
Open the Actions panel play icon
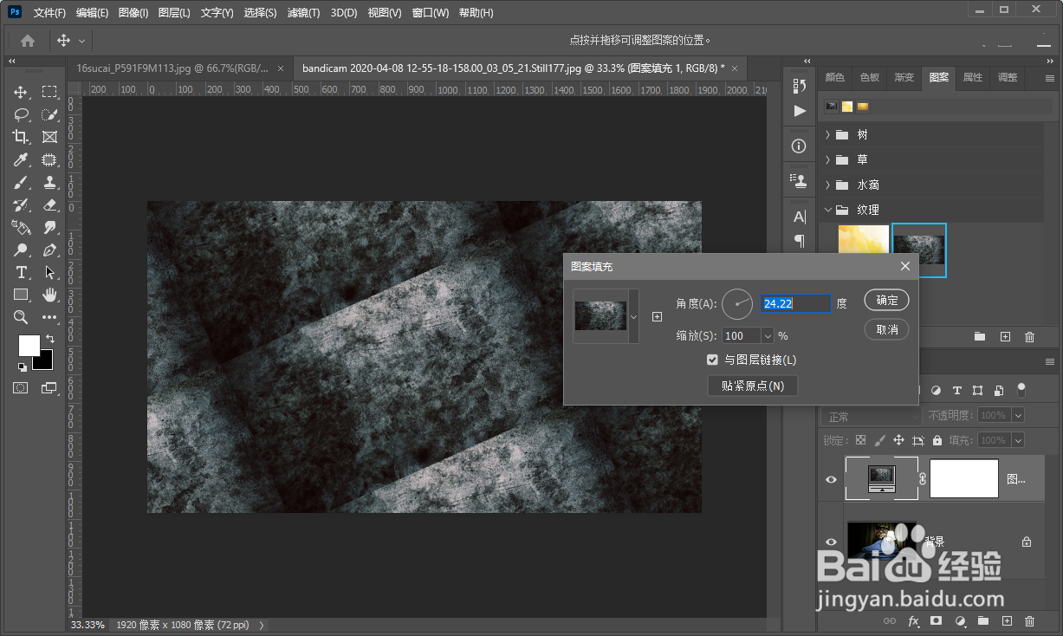click(799, 111)
